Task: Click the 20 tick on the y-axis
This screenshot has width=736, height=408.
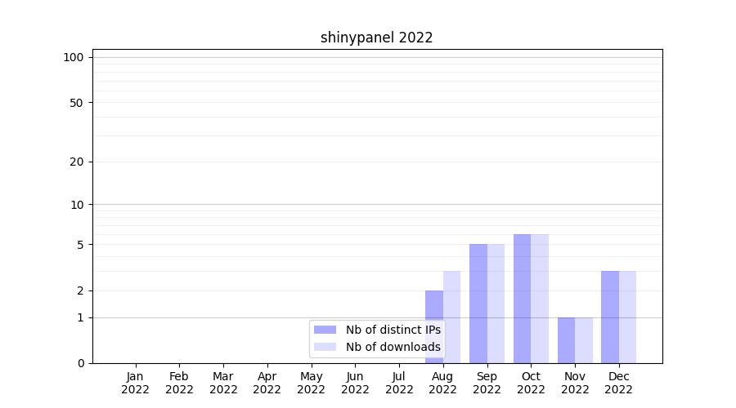Action: point(77,162)
